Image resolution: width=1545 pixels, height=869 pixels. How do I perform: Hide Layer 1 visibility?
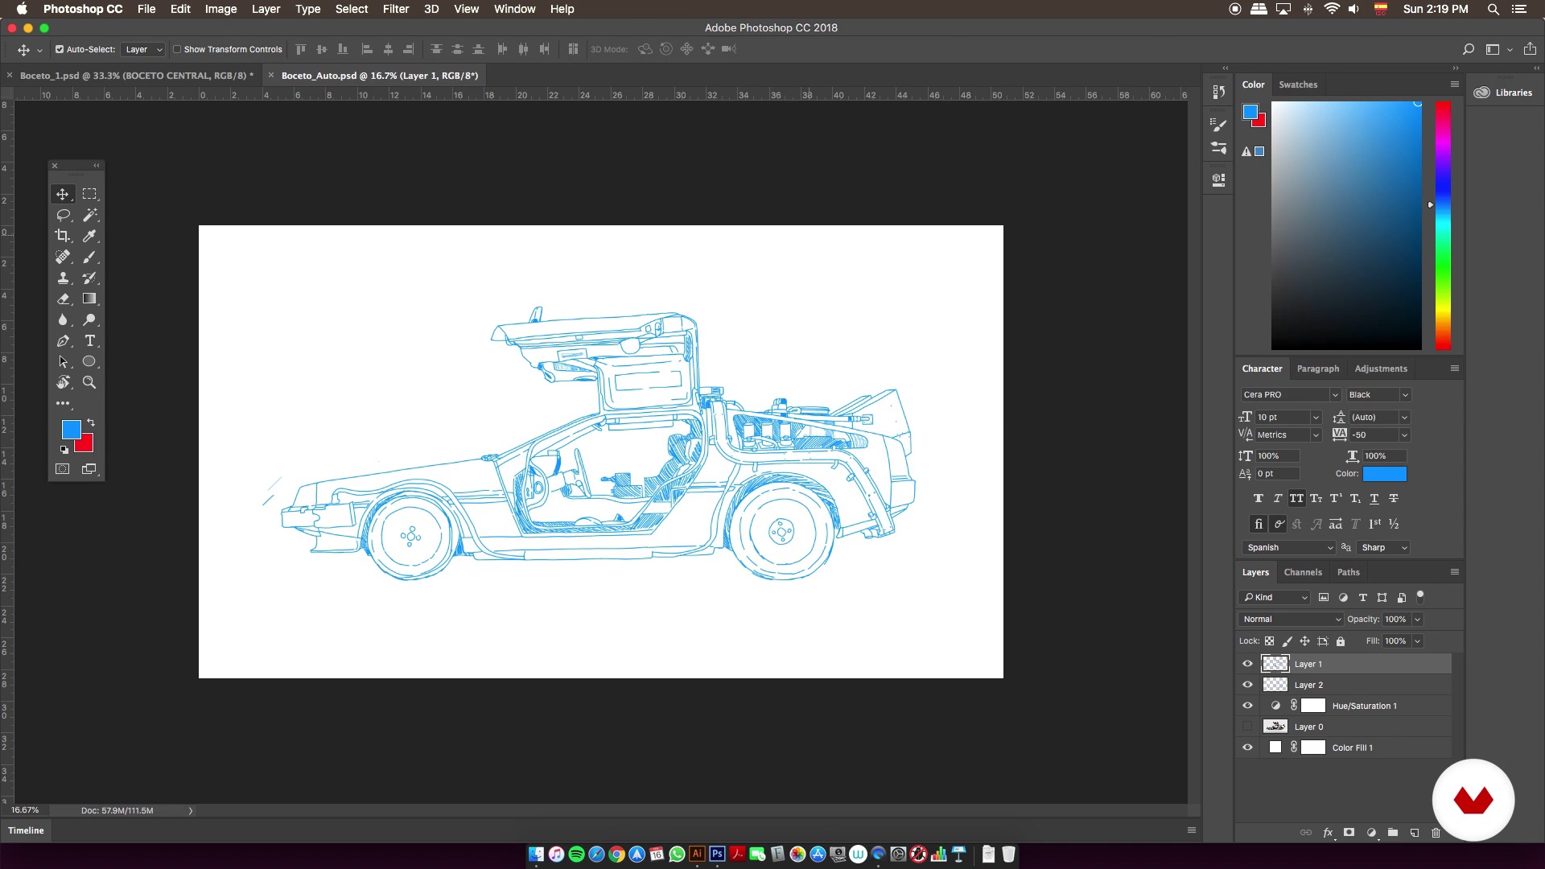(x=1247, y=664)
